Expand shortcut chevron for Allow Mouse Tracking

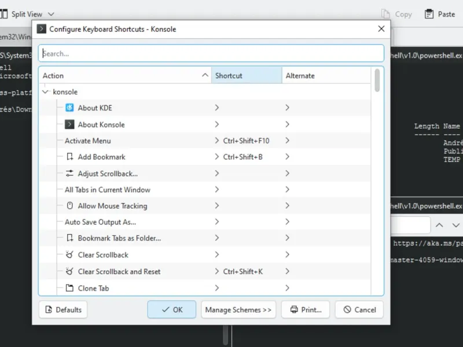[x=216, y=205]
